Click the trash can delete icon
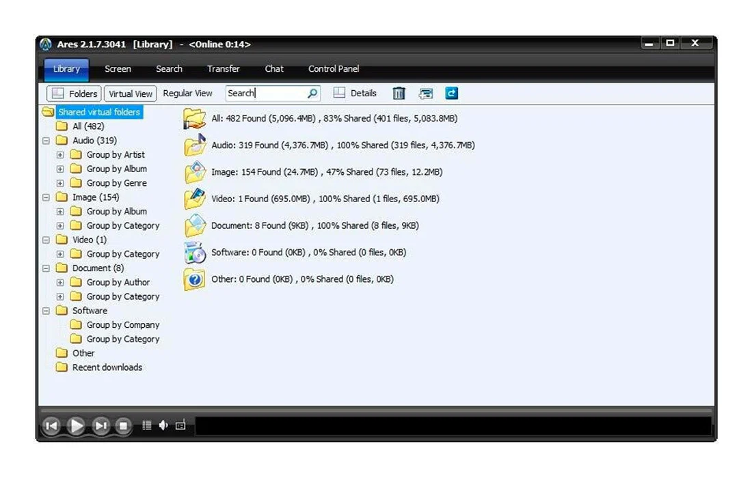This screenshot has width=752, height=478. coord(399,94)
